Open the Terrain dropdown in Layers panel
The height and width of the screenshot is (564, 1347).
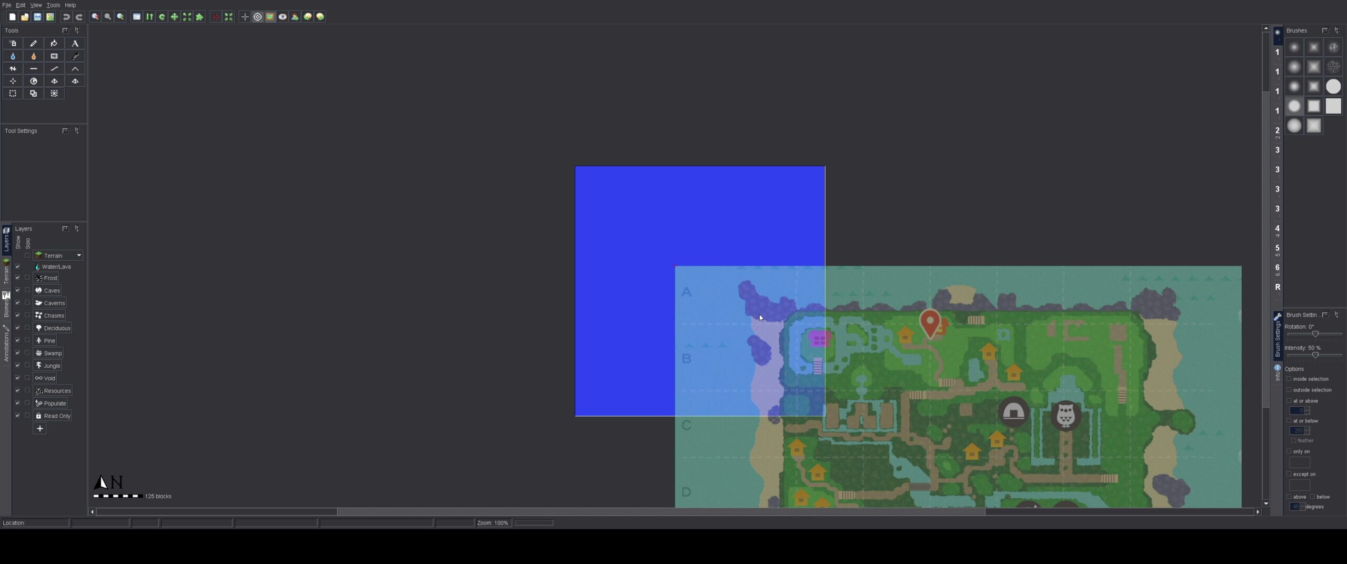coord(79,255)
